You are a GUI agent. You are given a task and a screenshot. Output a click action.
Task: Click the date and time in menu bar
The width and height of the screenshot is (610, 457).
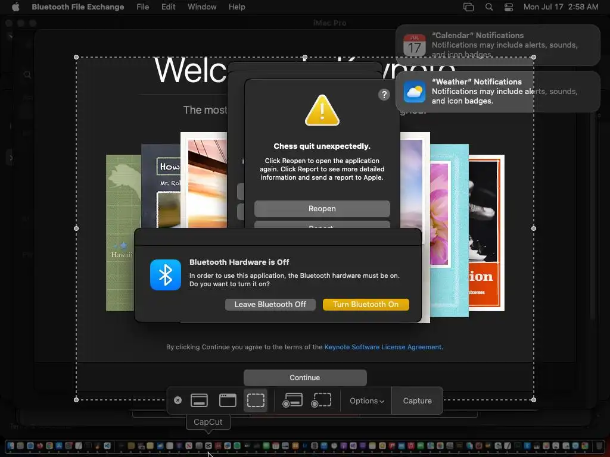click(x=561, y=7)
